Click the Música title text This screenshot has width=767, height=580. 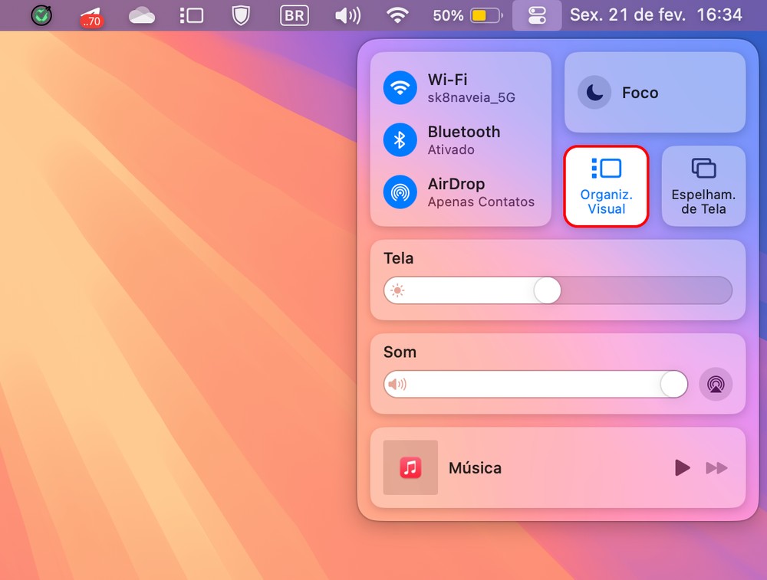(475, 468)
